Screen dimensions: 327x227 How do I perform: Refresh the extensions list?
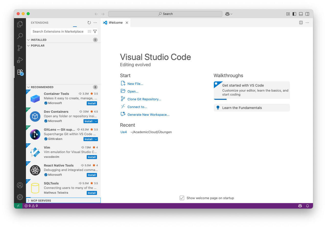(89, 23)
